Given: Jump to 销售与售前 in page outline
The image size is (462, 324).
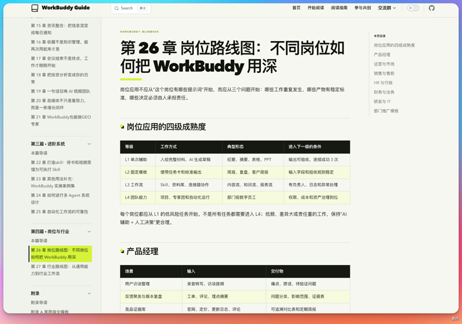Looking at the screenshot, I should click(384, 73).
